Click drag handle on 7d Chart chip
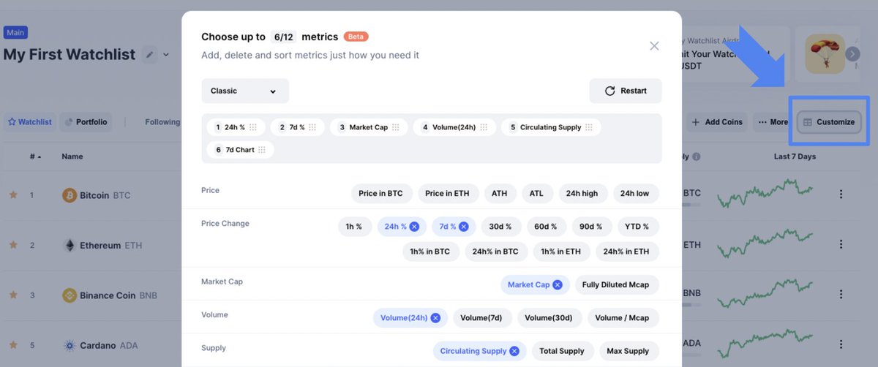This screenshot has height=367, width=878. click(262, 150)
